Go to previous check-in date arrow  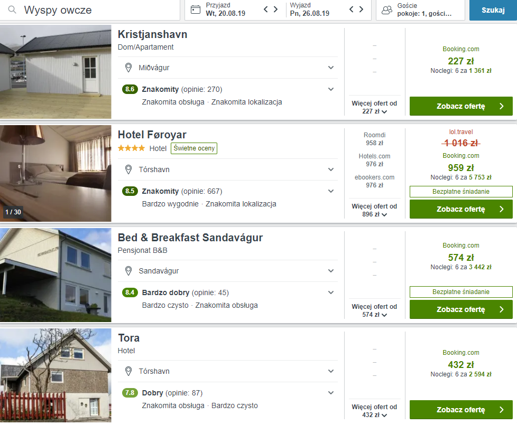click(266, 10)
